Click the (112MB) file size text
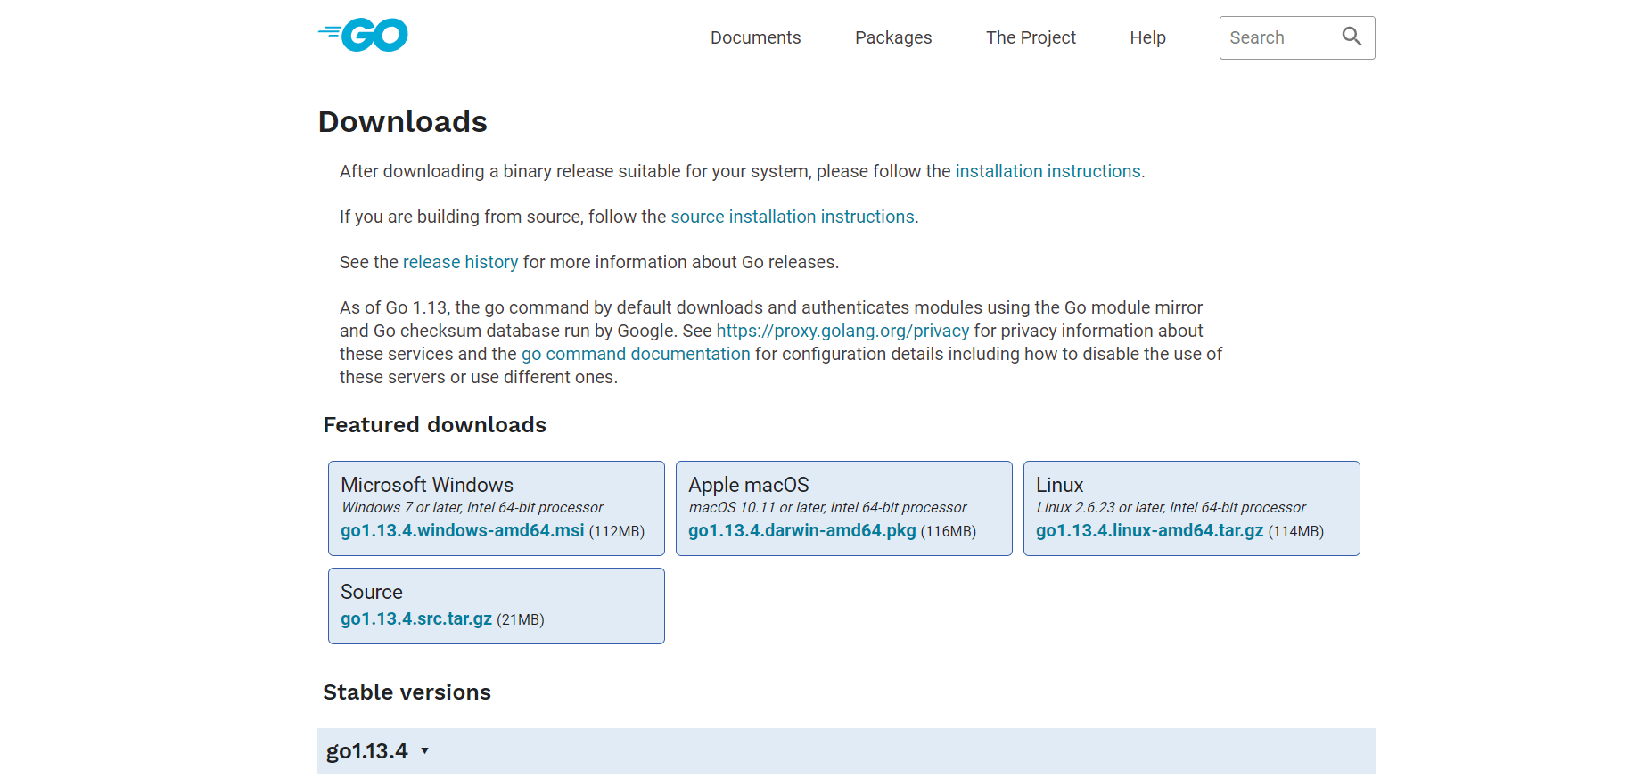This screenshot has width=1627, height=778. [x=617, y=531]
